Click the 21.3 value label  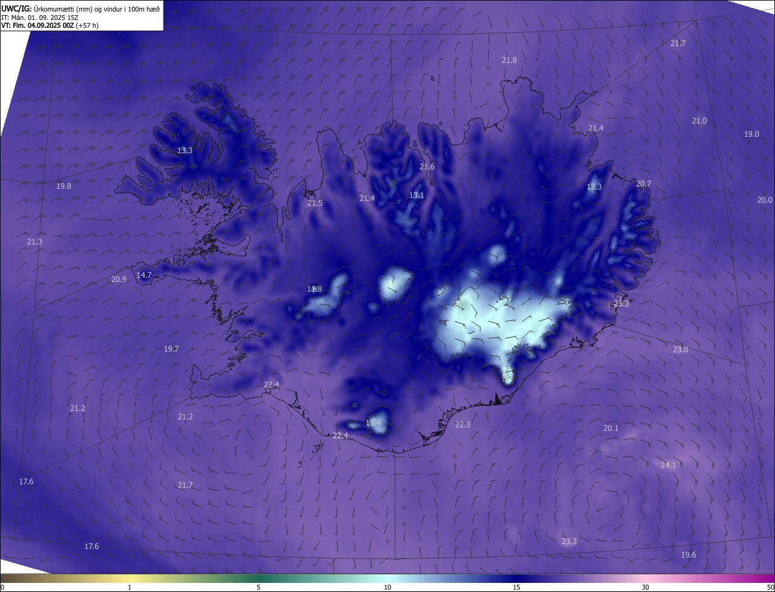point(35,242)
